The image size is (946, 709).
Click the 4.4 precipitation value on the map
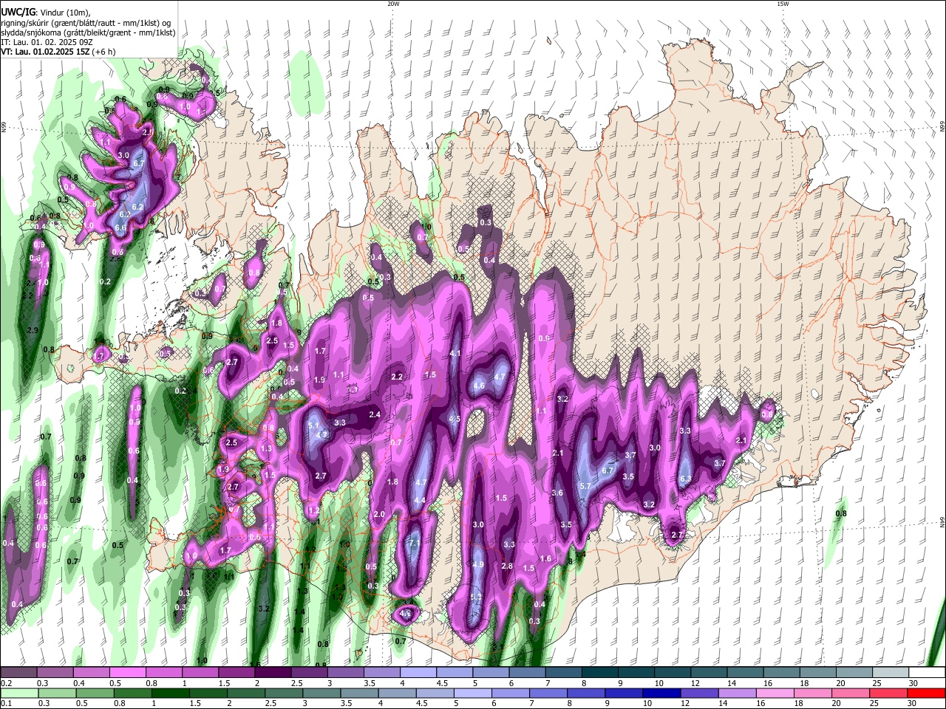[420, 500]
